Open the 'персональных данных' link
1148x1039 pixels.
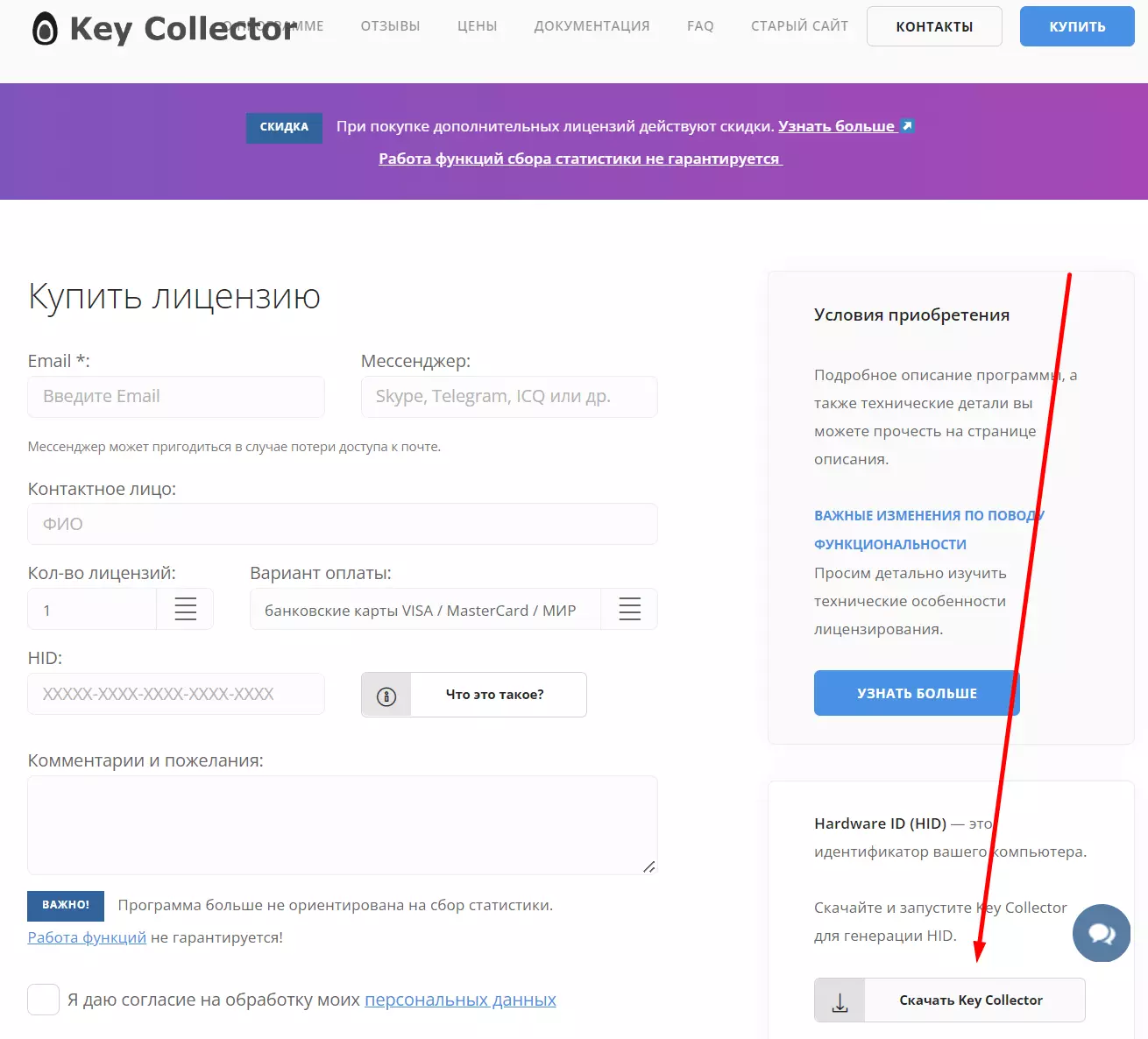point(460,1000)
